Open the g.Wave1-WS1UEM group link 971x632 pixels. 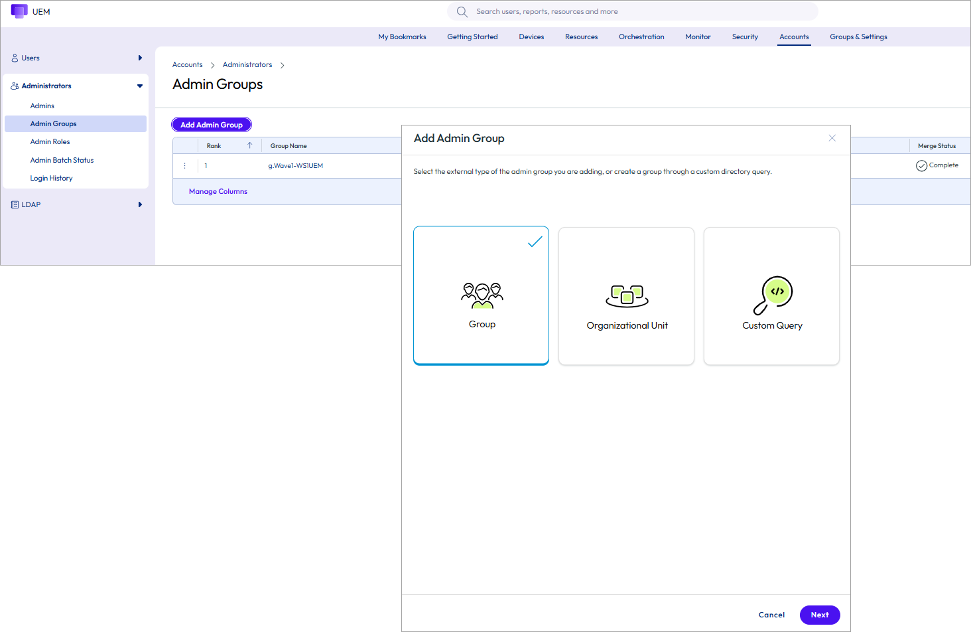pyautogui.click(x=295, y=166)
